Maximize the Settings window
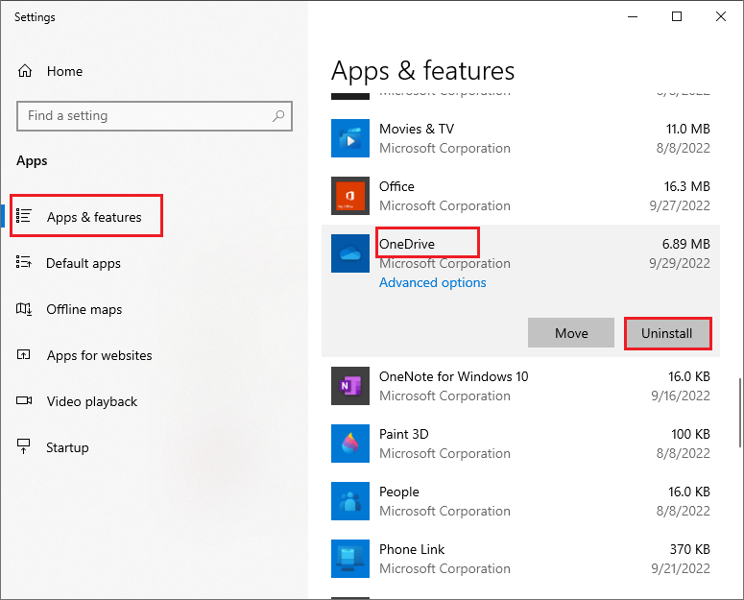 point(677,16)
